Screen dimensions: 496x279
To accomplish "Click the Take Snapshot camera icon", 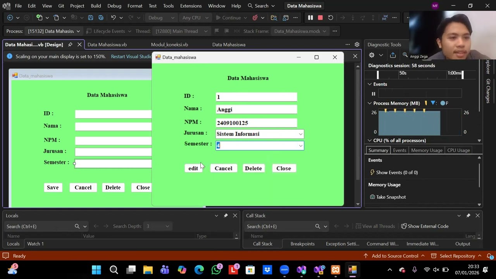I will click(372, 197).
